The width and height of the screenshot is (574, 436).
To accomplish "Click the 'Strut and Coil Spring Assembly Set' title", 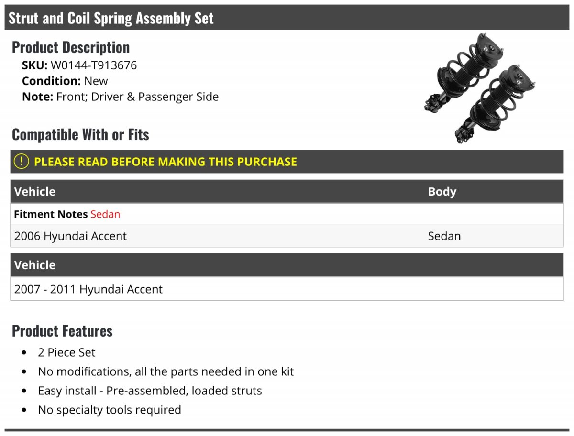I will point(111,18).
